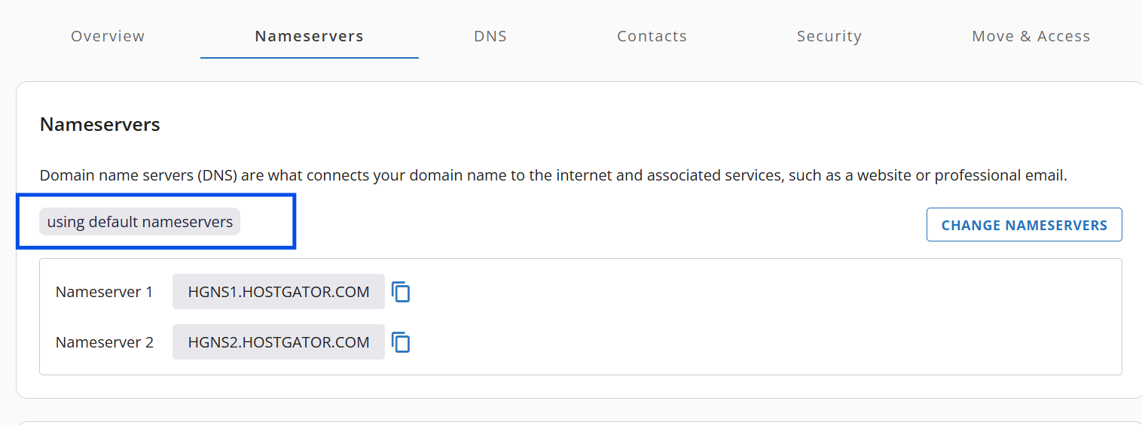Image resolution: width=1142 pixels, height=425 pixels.
Task: Click the blue underline below Nameservers tab
Action: tap(309, 57)
